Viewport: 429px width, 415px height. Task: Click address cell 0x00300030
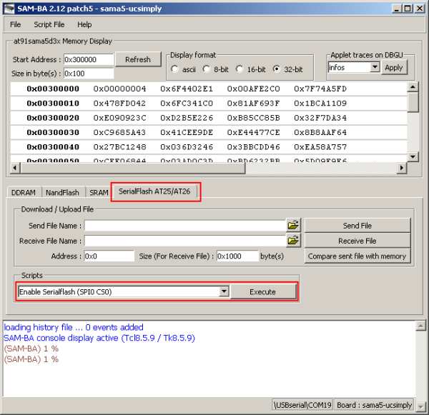[x=53, y=132]
